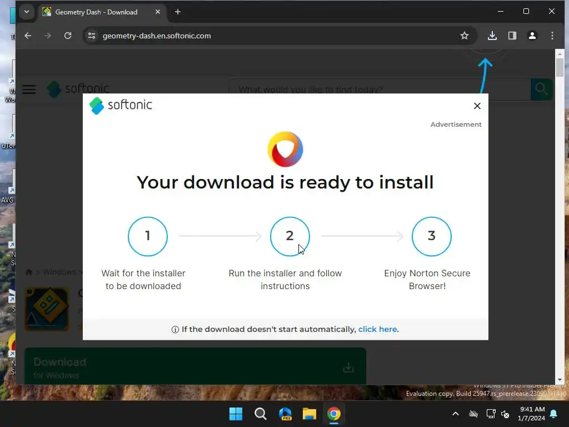
Task: Click 'Run the installer and follow instructions' text
Action: coord(285,280)
